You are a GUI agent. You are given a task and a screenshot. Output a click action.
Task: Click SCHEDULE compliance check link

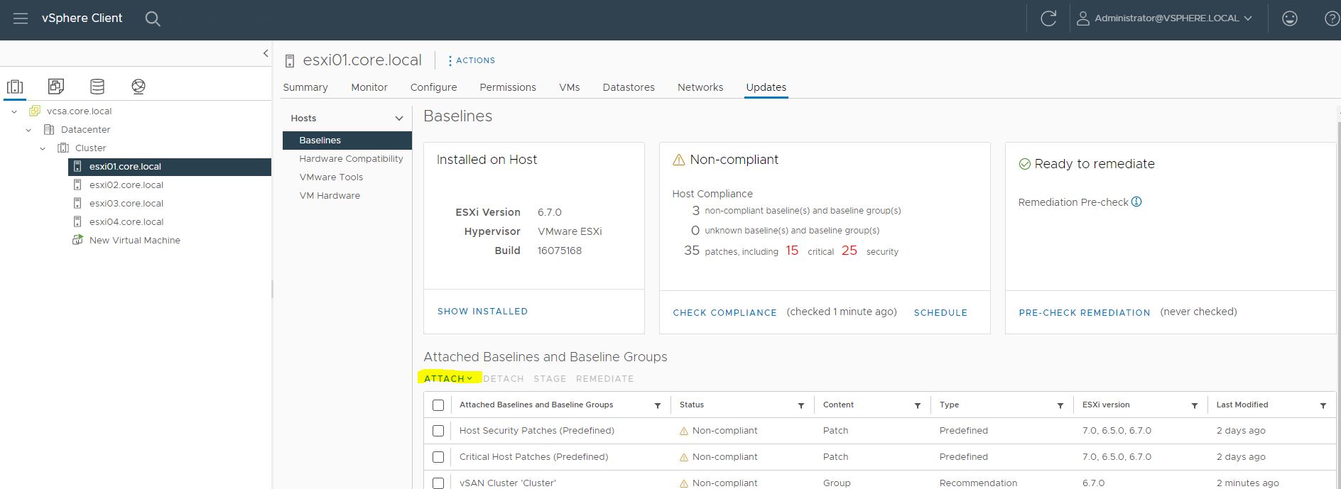940,312
